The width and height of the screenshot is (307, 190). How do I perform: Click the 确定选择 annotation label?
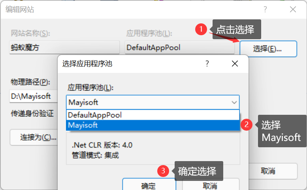coord(197,171)
